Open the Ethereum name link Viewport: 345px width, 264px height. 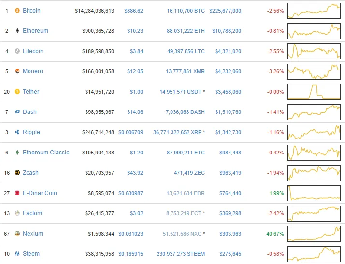(35, 30)
